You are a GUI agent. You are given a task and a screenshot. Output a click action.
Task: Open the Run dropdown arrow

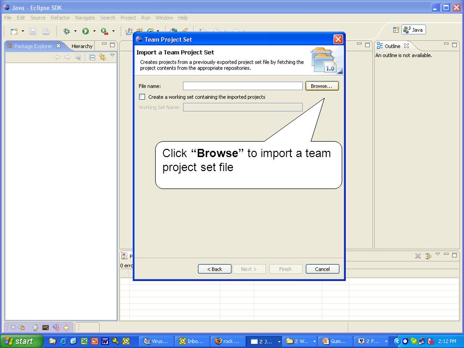[94, 31]
